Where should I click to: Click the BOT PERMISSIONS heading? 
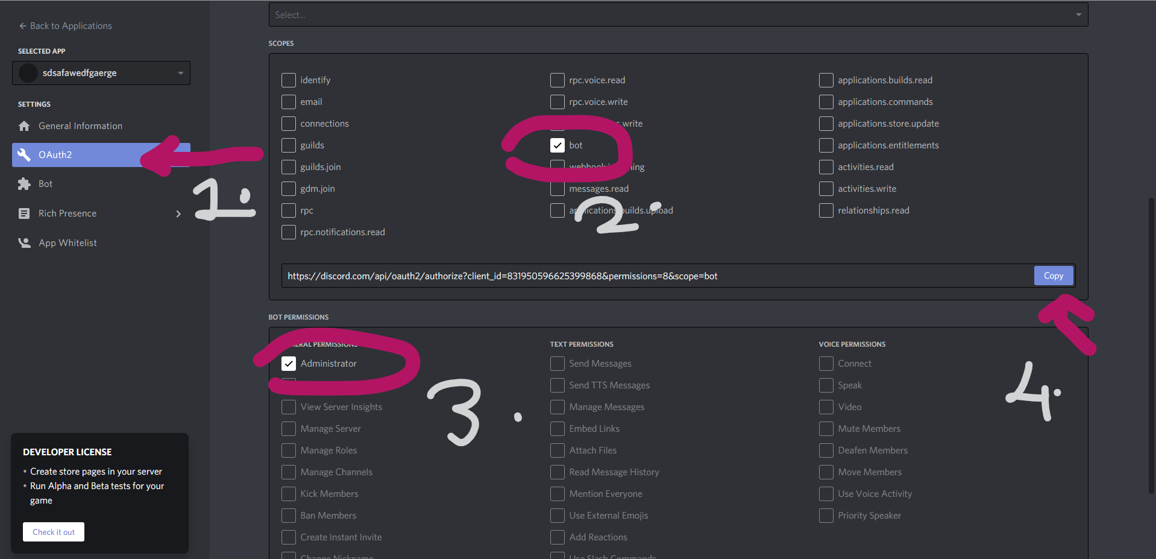[x=298, y=317]
